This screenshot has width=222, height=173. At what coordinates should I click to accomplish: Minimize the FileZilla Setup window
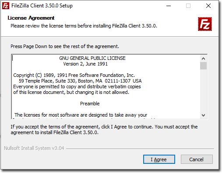coord(169,6)
